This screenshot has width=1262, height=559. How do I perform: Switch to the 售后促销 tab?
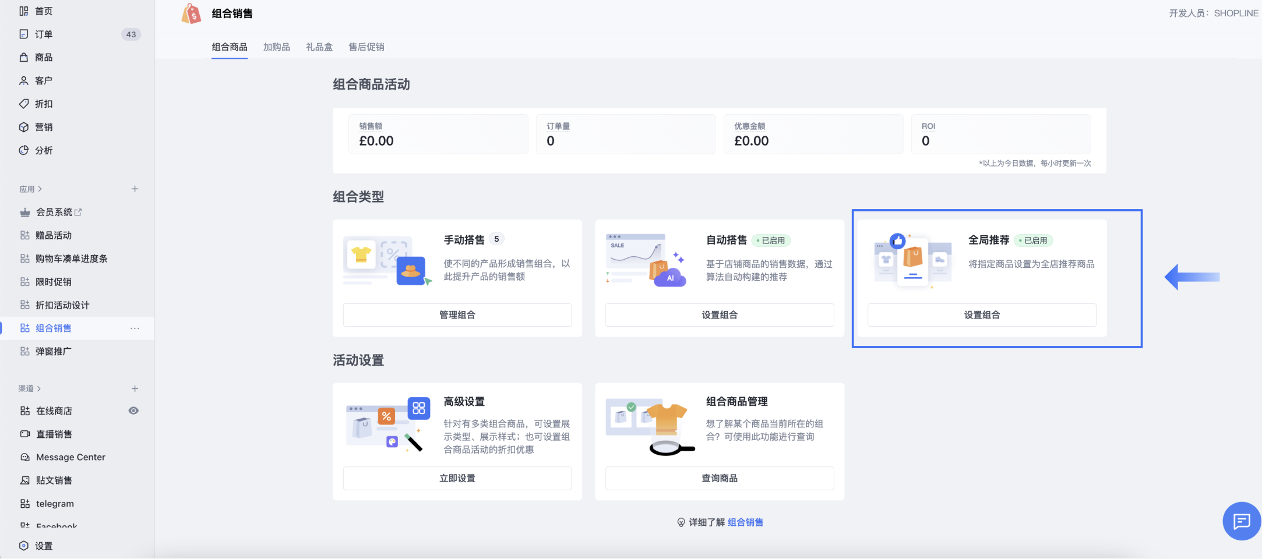(x=366, y=47)
